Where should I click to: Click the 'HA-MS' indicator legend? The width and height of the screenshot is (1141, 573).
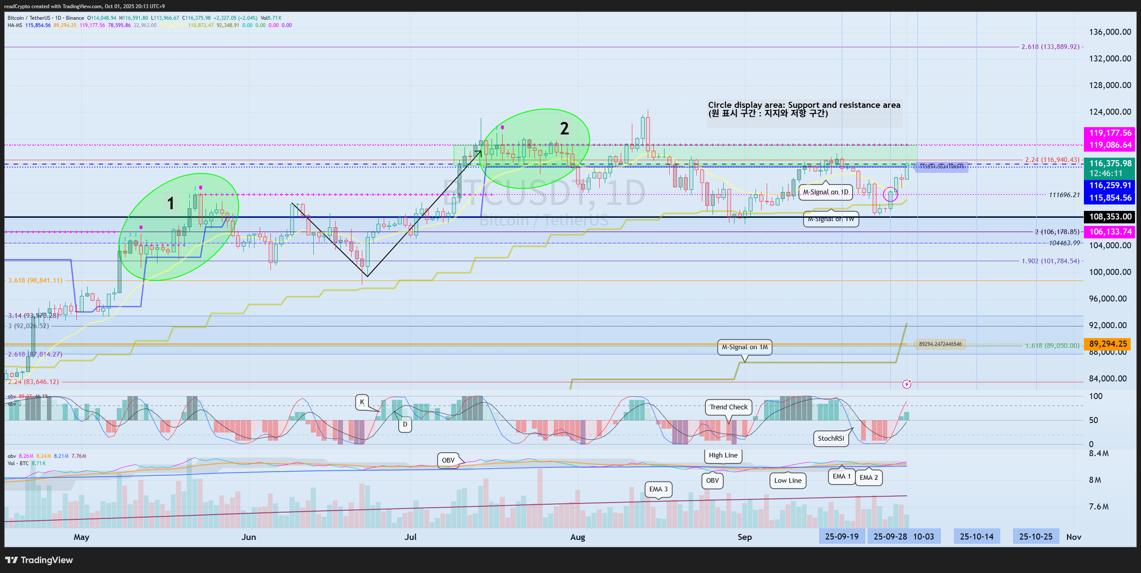coord(15,25)
